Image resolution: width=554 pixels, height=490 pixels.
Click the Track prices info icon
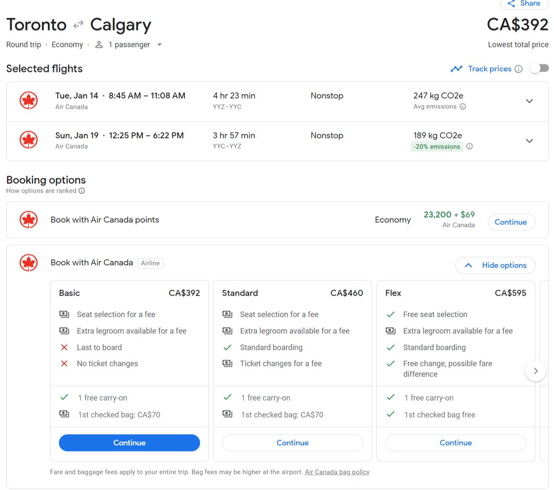click(x=518, y=69)
